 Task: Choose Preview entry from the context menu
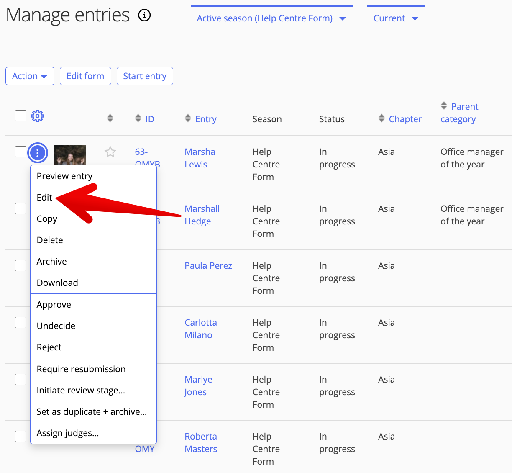coord(93,176)
